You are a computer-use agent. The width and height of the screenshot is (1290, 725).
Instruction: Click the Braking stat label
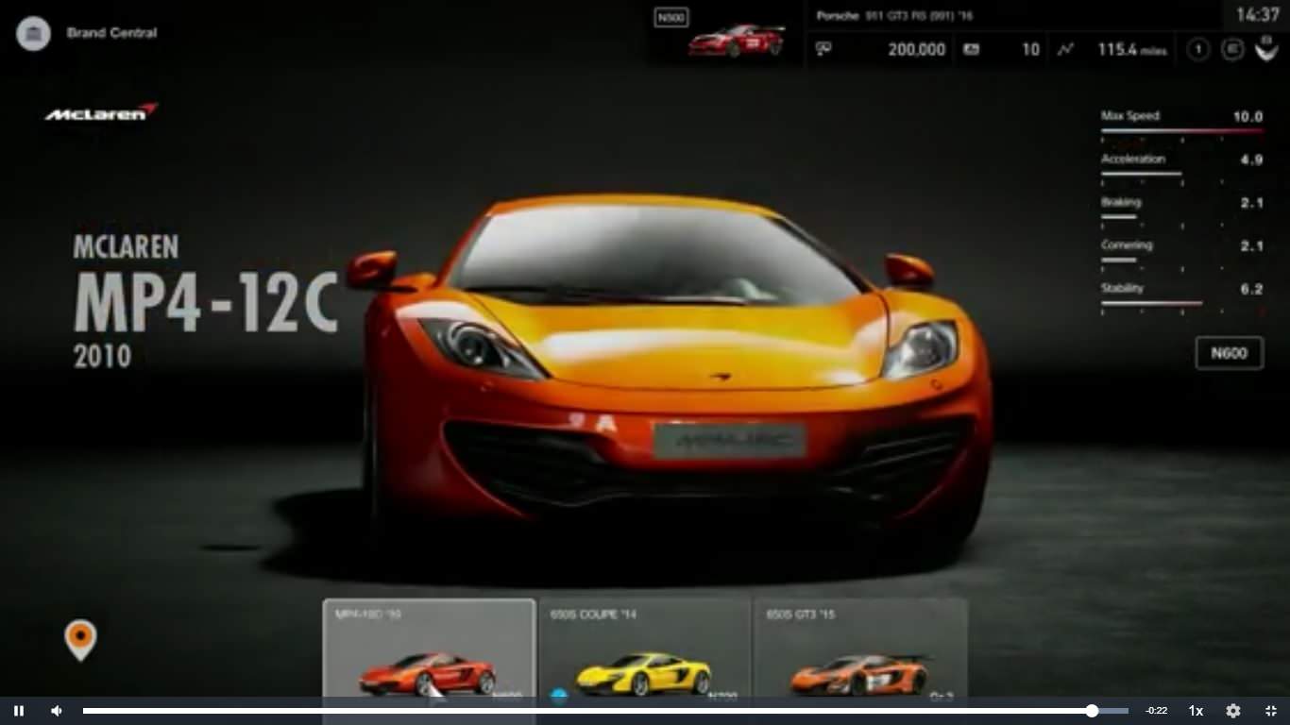point(1121,202)
